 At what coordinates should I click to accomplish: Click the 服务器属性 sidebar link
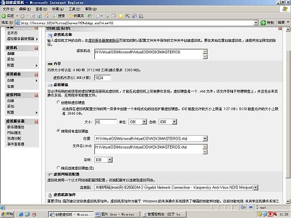(16, 127)
